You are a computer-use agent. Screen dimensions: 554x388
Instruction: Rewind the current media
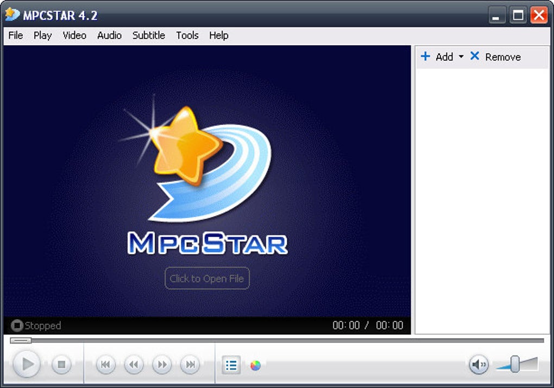pyautogui.click(x=134, y=364)
